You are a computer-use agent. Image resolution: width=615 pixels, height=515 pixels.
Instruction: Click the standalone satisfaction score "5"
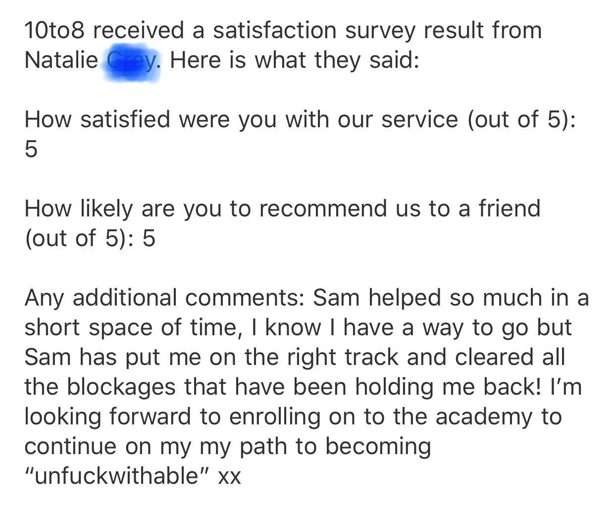[31, 150]
